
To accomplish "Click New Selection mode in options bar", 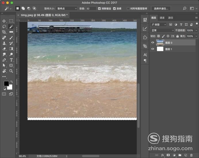I will pyautogui.click(x=18, y=9).
